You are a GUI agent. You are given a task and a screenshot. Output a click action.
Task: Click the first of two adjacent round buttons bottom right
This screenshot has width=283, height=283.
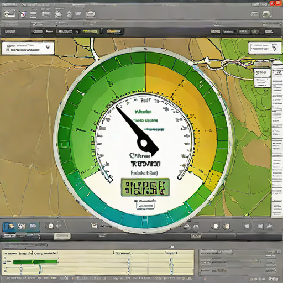(216, 226)
